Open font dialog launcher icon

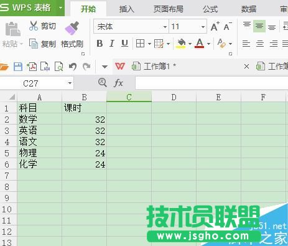point(230,54)
